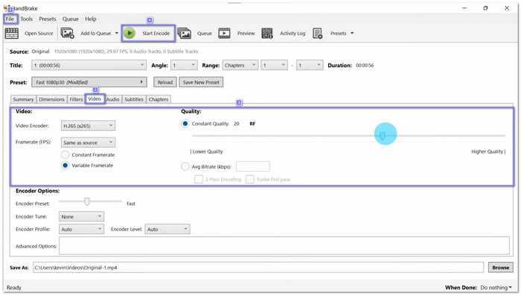Switch to the Video tab
521x295 pixels.
(x=95, y=99)
